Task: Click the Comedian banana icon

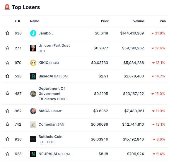Action: pos(33,124)
